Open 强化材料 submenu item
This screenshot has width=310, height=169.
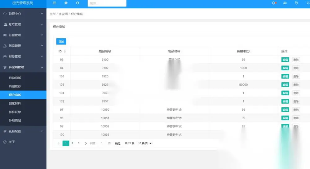click(x=23, y=103)
